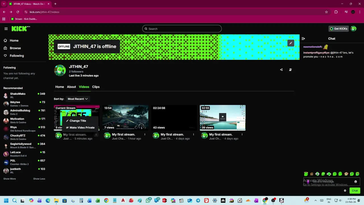Click the Search input field
The width and height of the screenshot is (364, 205).
pyautogui.click(x=182, y=29)
